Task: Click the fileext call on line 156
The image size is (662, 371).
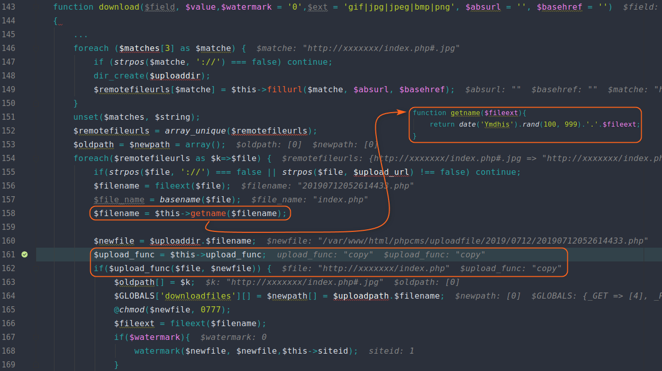Action: 173,186
